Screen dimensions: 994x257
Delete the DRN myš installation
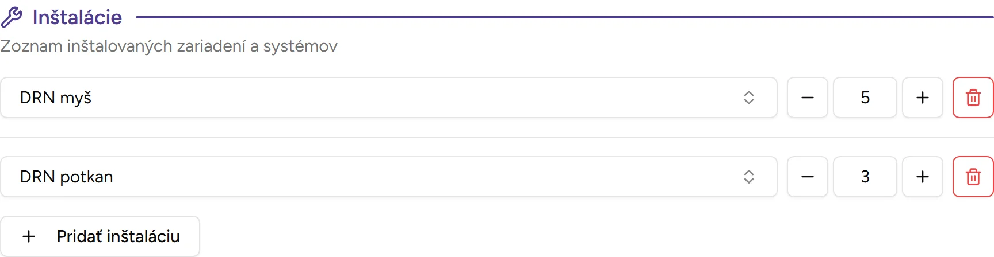(x=973, y=98)
